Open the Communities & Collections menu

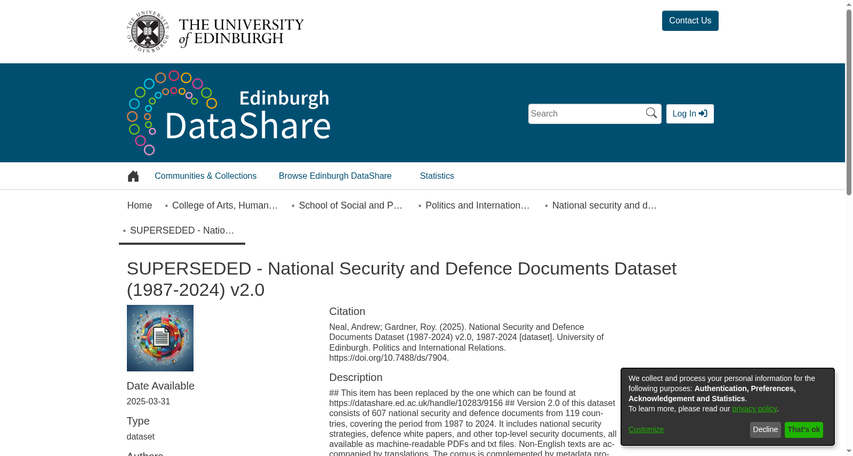[205, 176]
